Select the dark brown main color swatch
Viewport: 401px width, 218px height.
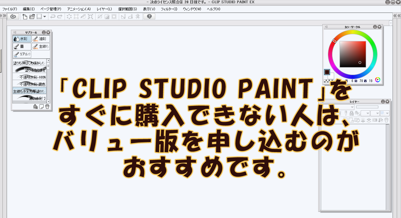point(327,72)
